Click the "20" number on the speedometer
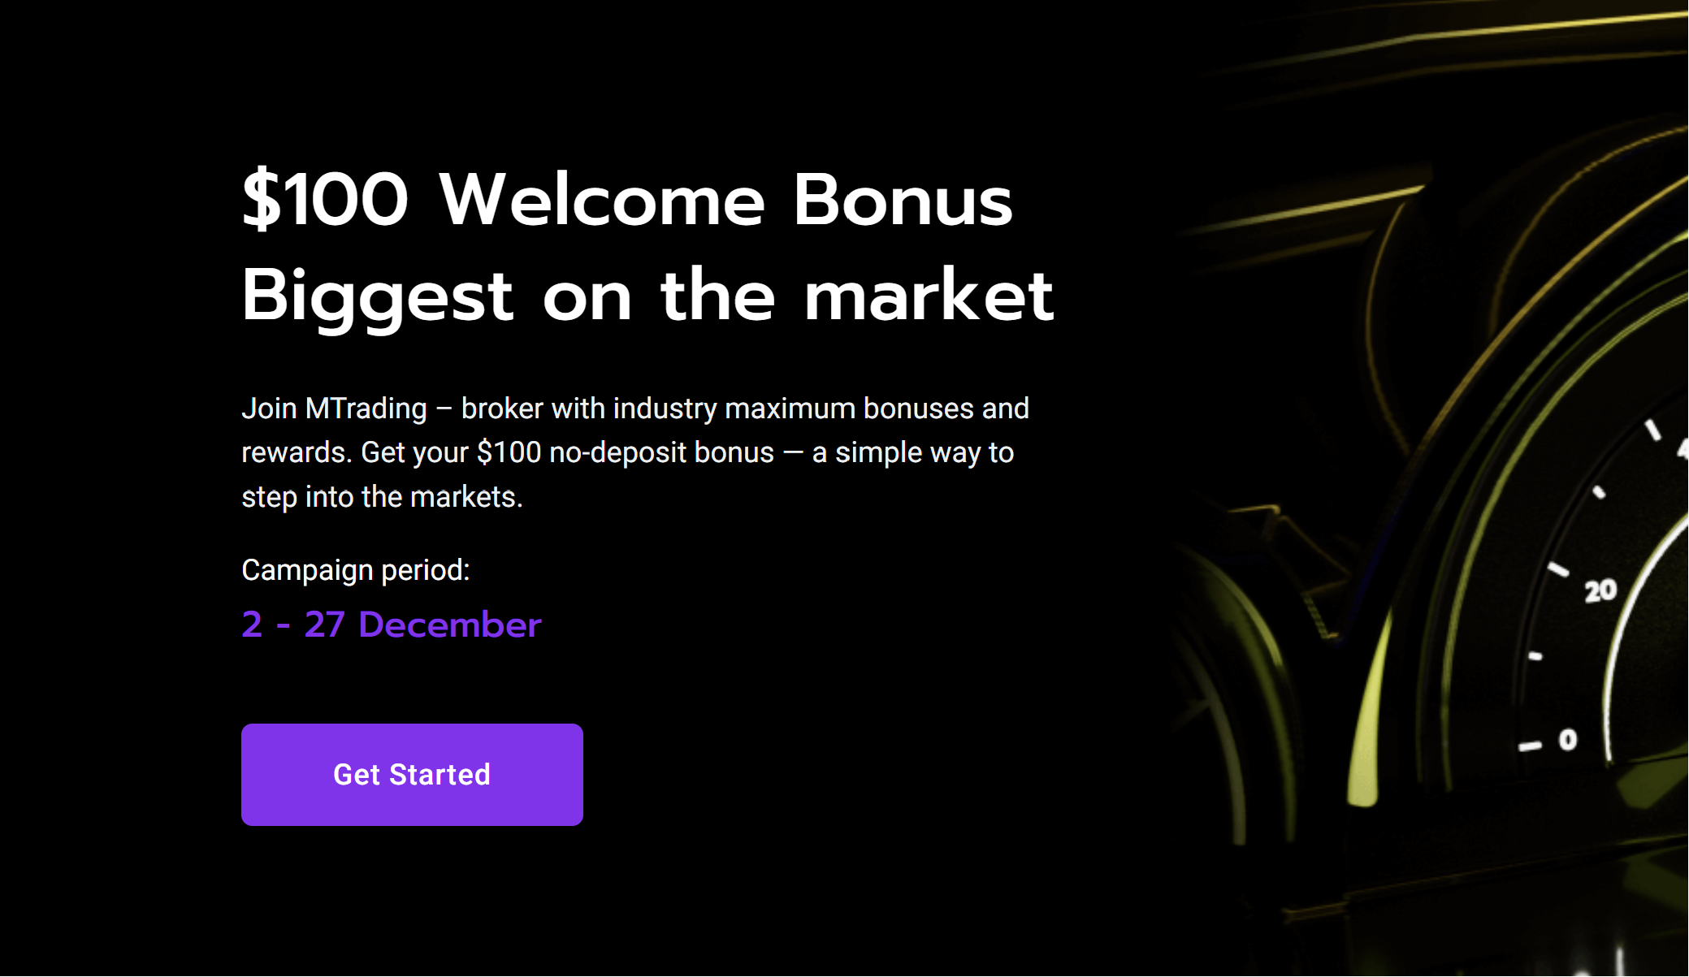Image resolution: width=1689 pixels, height=977 pixels. (1600, 590)
